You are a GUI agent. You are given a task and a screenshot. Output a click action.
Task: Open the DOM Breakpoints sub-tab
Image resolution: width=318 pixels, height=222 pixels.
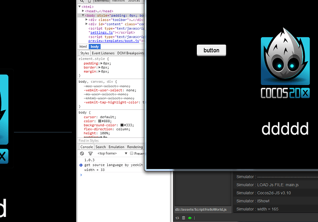pyautogui.click(x=130, y=53)
